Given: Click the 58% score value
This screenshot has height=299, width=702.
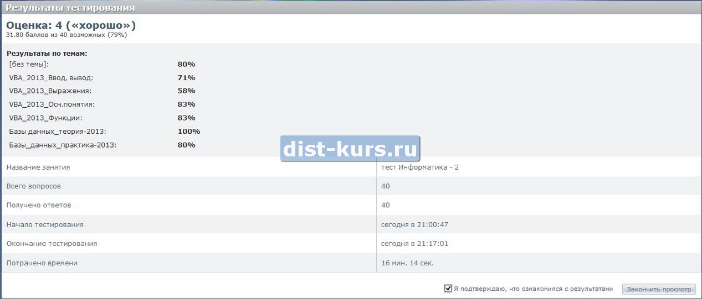Looking at the screenshot, I should pos(186,91).
